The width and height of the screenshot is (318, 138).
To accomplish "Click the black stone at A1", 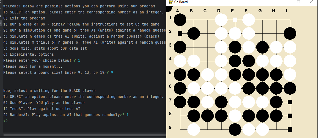I will 180,20.
